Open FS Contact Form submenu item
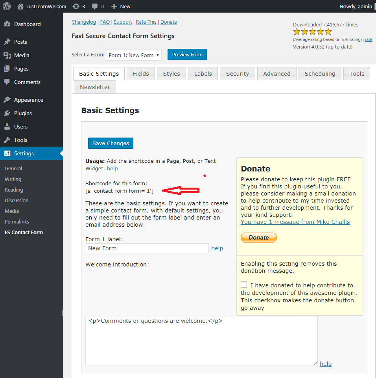The height and width of the screenshot is (378, 376). [24, 233]
